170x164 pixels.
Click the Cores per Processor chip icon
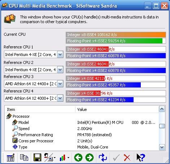tap(15, 141)
